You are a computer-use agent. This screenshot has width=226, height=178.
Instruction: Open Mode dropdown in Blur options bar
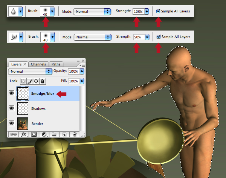tap(92, 12)
